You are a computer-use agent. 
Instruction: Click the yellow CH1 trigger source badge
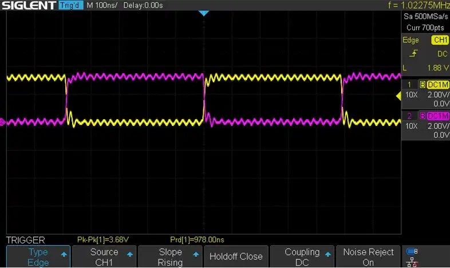click(440, 40)
